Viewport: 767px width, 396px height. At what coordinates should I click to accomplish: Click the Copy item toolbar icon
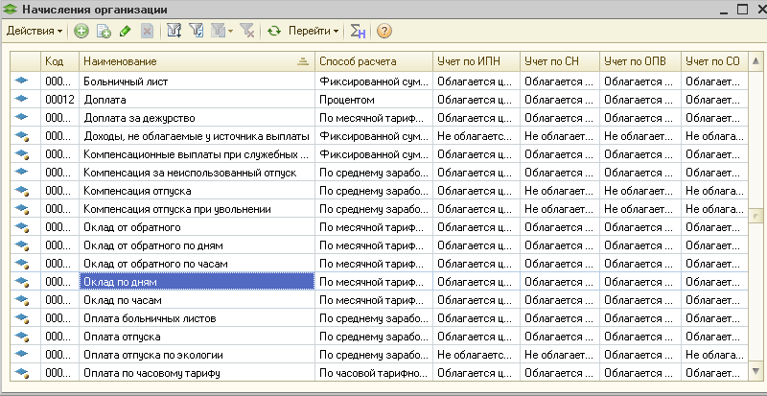(x=104, y=32)
